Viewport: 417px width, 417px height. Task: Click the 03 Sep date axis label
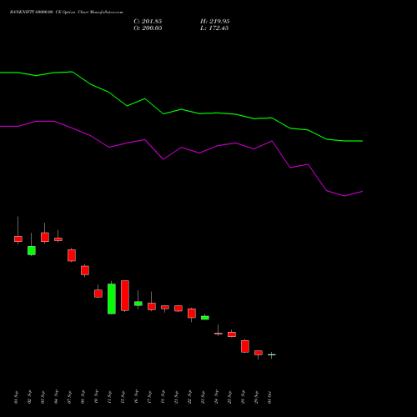click(x=43, y=397)
